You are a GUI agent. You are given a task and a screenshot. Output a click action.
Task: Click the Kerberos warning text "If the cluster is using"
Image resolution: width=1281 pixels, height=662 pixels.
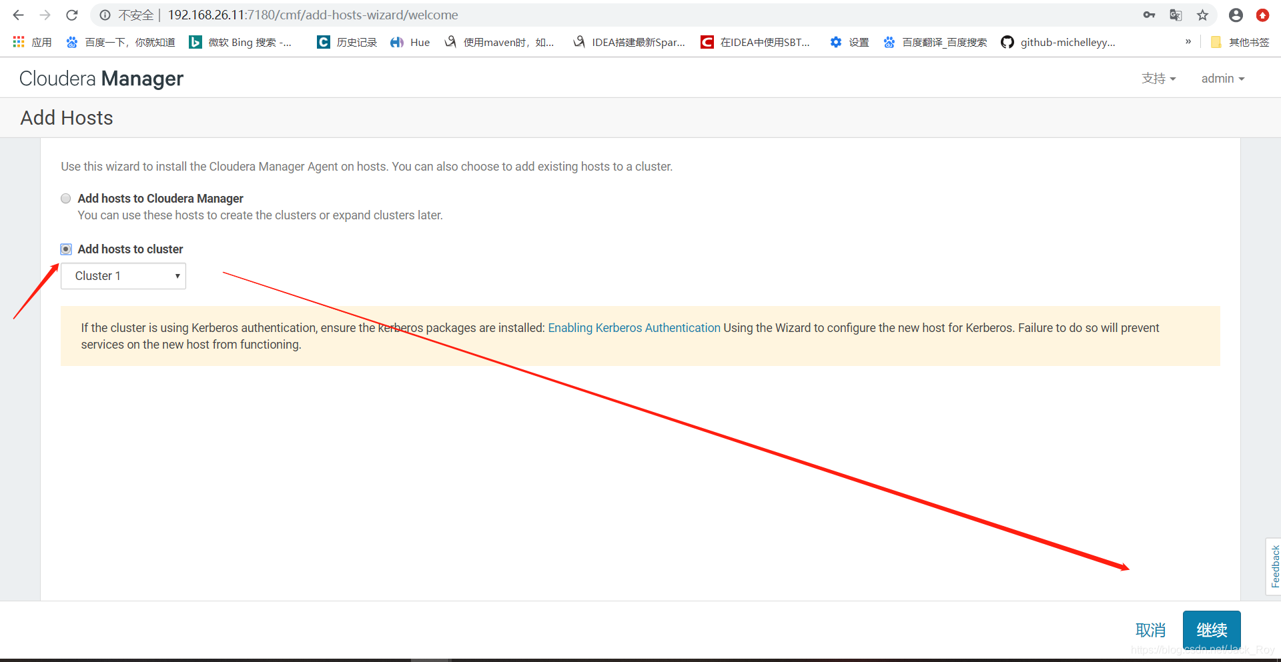click(620, 336)
